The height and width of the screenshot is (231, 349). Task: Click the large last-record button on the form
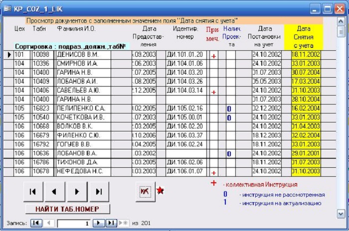[x=99, y=192]
